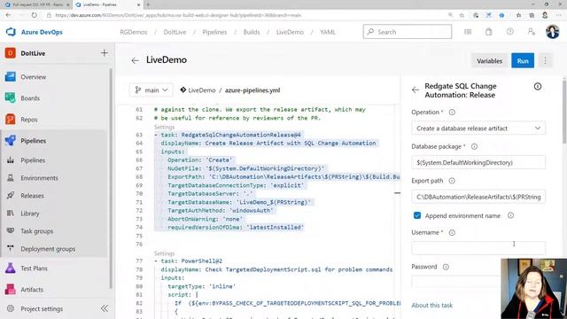This screenshot has width=567, height=319.
Task: Open the About this task link
Action: coord(431,305)
